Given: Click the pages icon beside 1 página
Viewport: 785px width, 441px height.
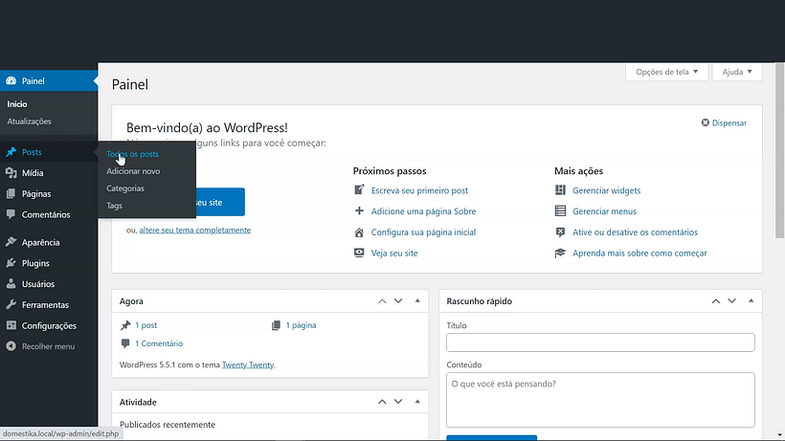Looking at the screenshot, I should tap(276, 325).
